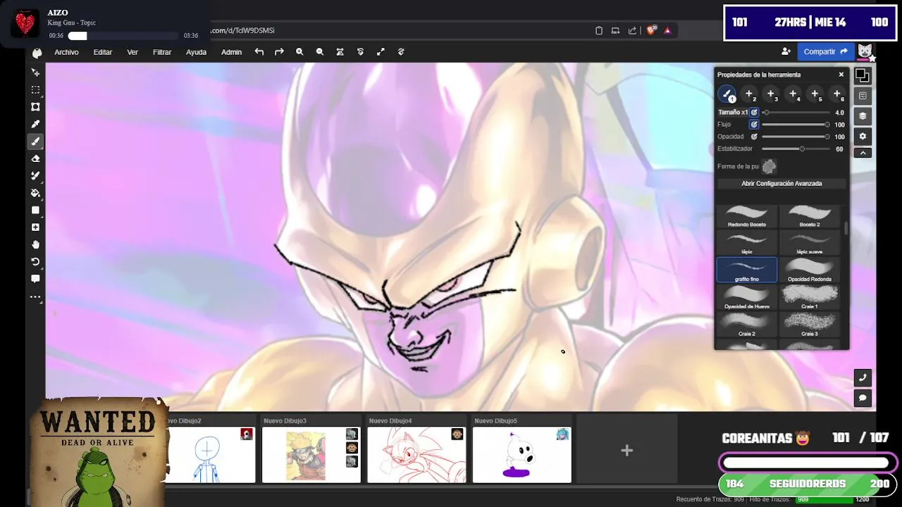Choose the Opacidad Redonda brush
Image resolution: width=902 pixels, height=507 pixels.
(x=809, y=270)
